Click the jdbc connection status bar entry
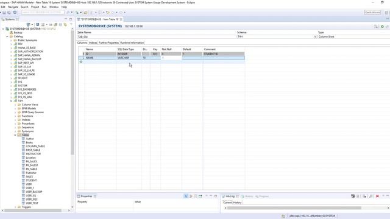 pyautogui.click(x=312, y=216)
